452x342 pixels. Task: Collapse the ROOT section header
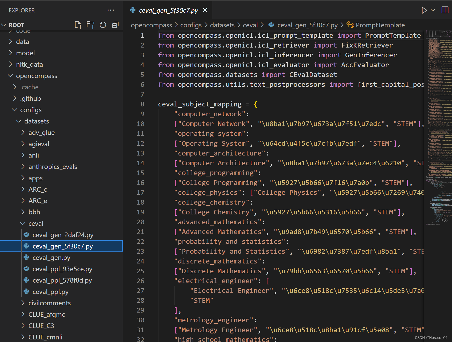pos(17,25)
